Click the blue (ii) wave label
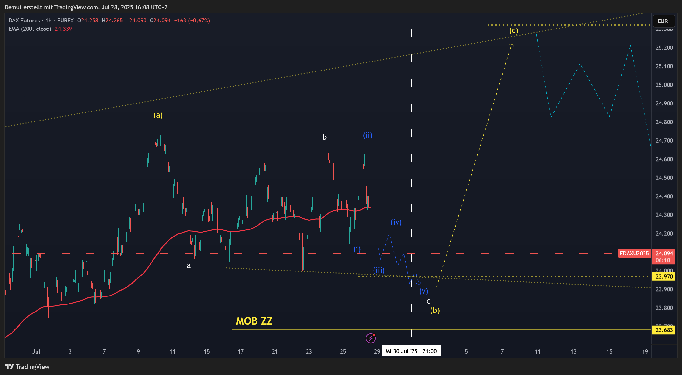This screenshot has height=375, width=682. coord(367,135)
